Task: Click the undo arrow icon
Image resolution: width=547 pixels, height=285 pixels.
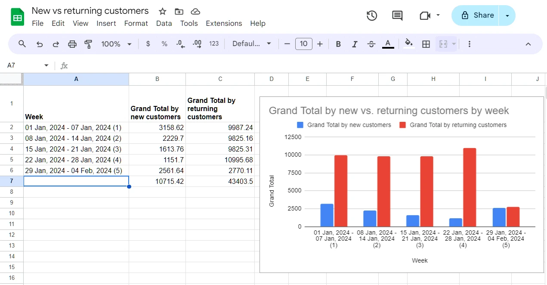Action: click(40, 44)
